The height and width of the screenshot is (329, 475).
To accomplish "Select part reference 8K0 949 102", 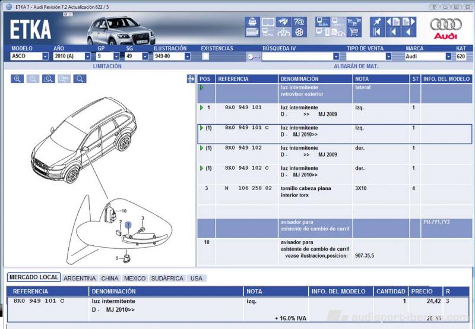I will (243, 148).
